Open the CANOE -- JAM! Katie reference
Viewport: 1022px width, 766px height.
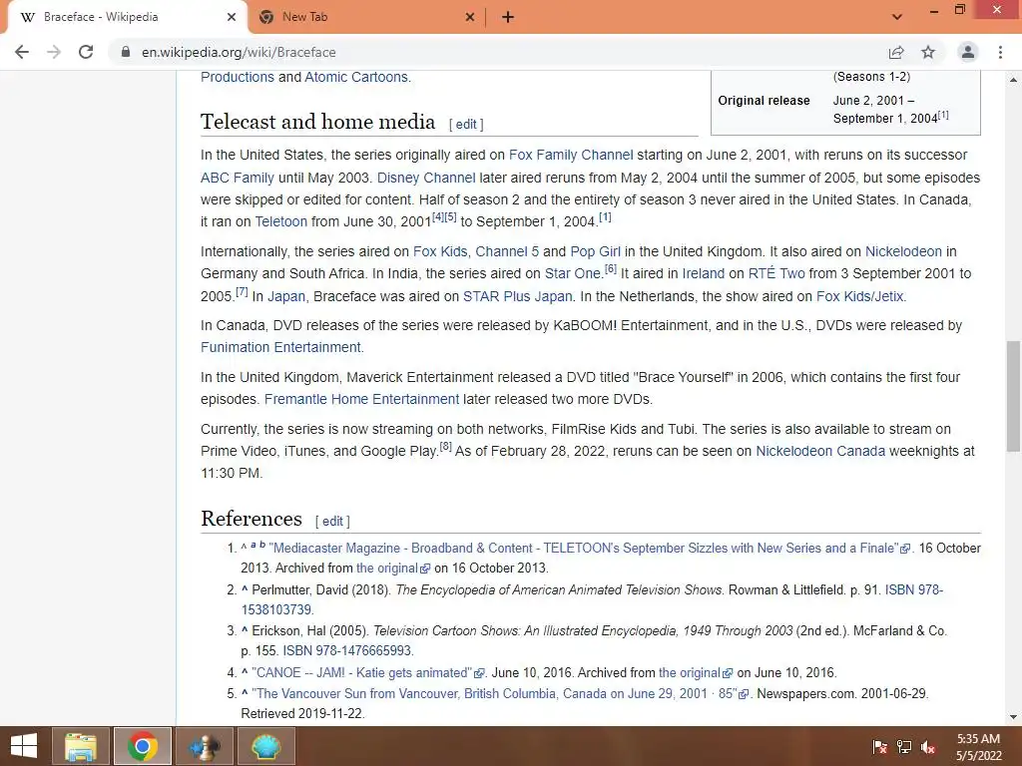(x=361, y=673)
